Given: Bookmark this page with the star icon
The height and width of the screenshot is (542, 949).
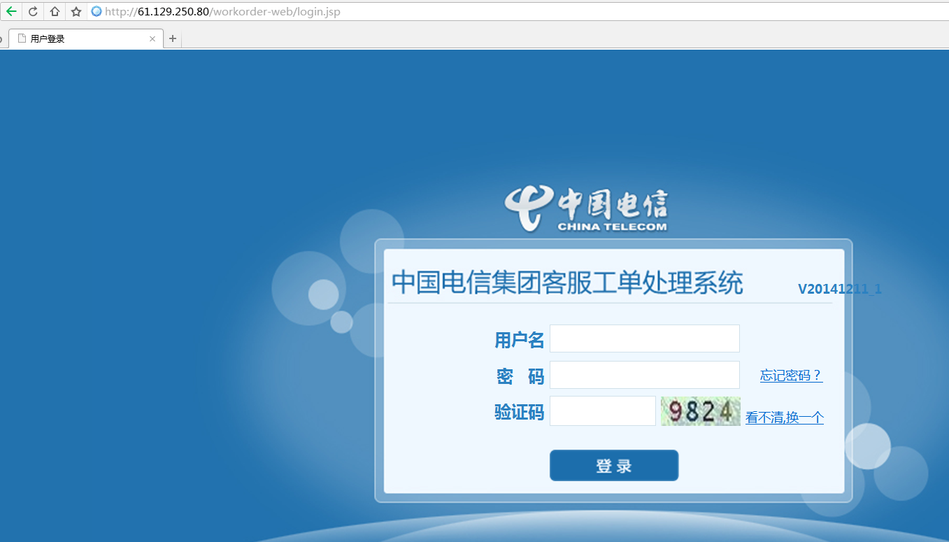Looking at the screenshot, I should [76, 11].
